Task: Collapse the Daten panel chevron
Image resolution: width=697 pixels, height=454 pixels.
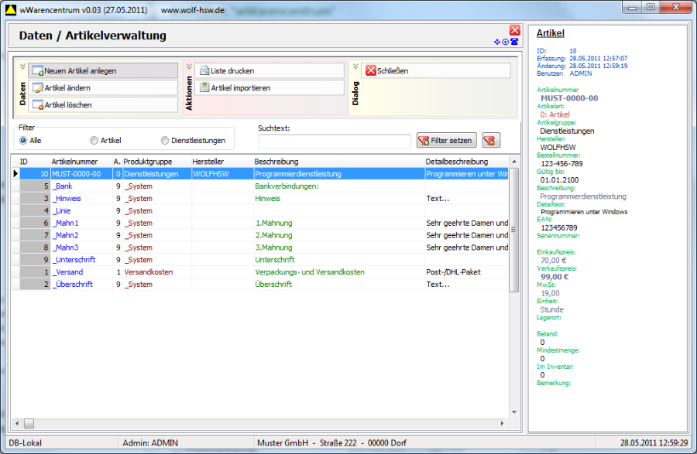Action: pos(22,67)
